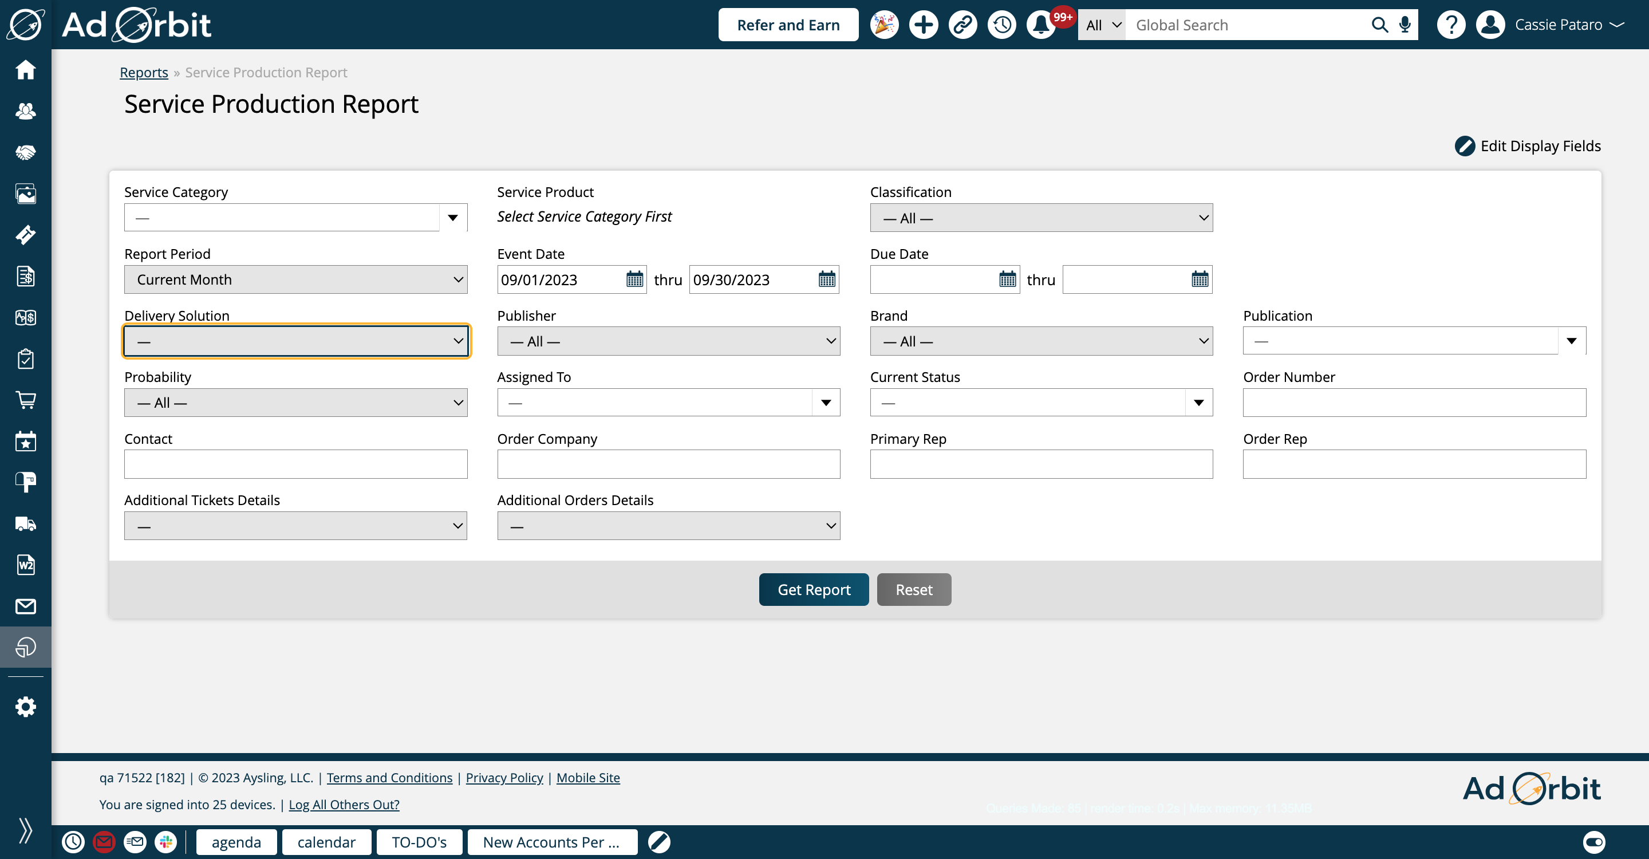Click Edit Display Fields
1649x859 pixels.
(1528, 146)
